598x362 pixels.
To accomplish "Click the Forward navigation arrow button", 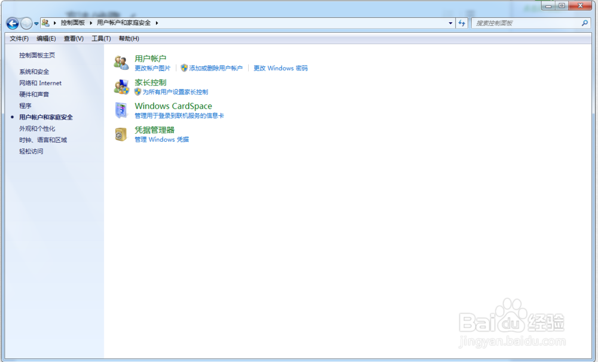I will point(26,23).
